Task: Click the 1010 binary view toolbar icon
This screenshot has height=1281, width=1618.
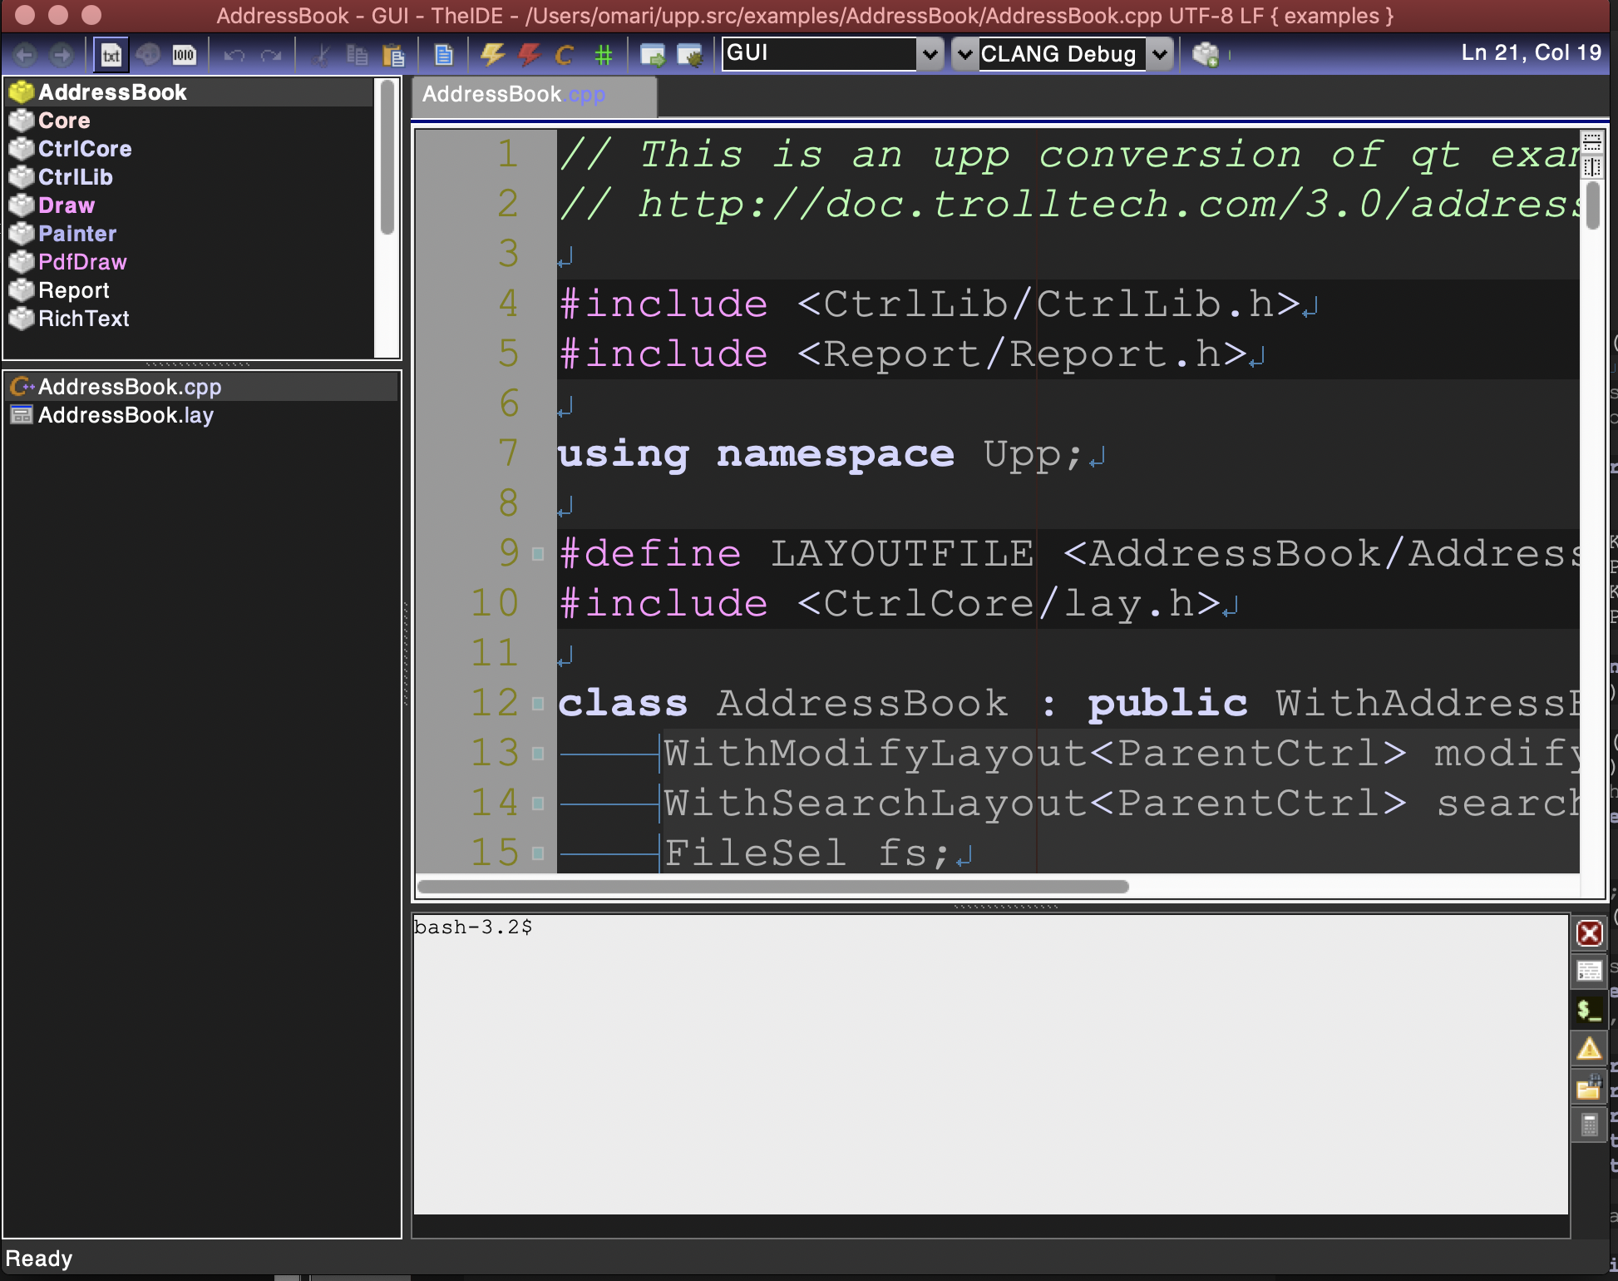Action: pos(184,55)
